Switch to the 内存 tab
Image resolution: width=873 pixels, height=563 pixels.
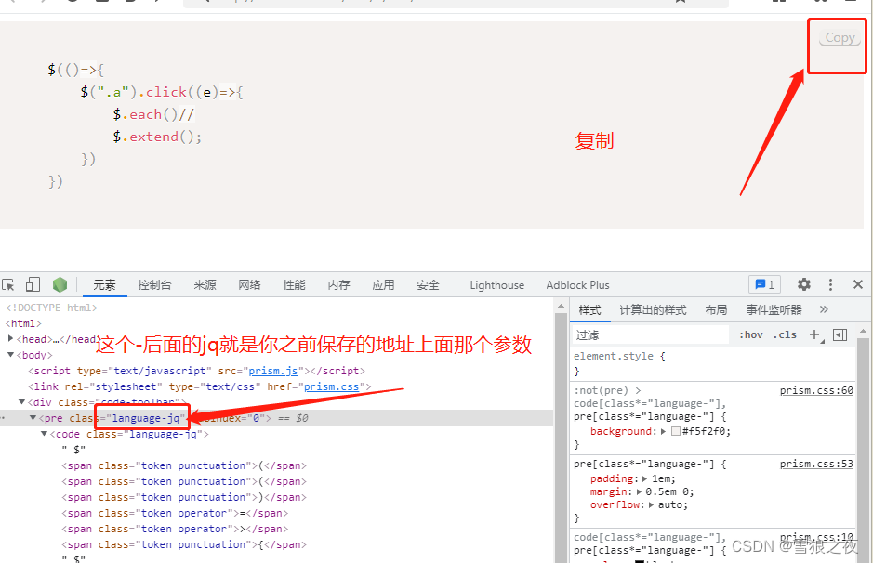click(x=338, y=285)
